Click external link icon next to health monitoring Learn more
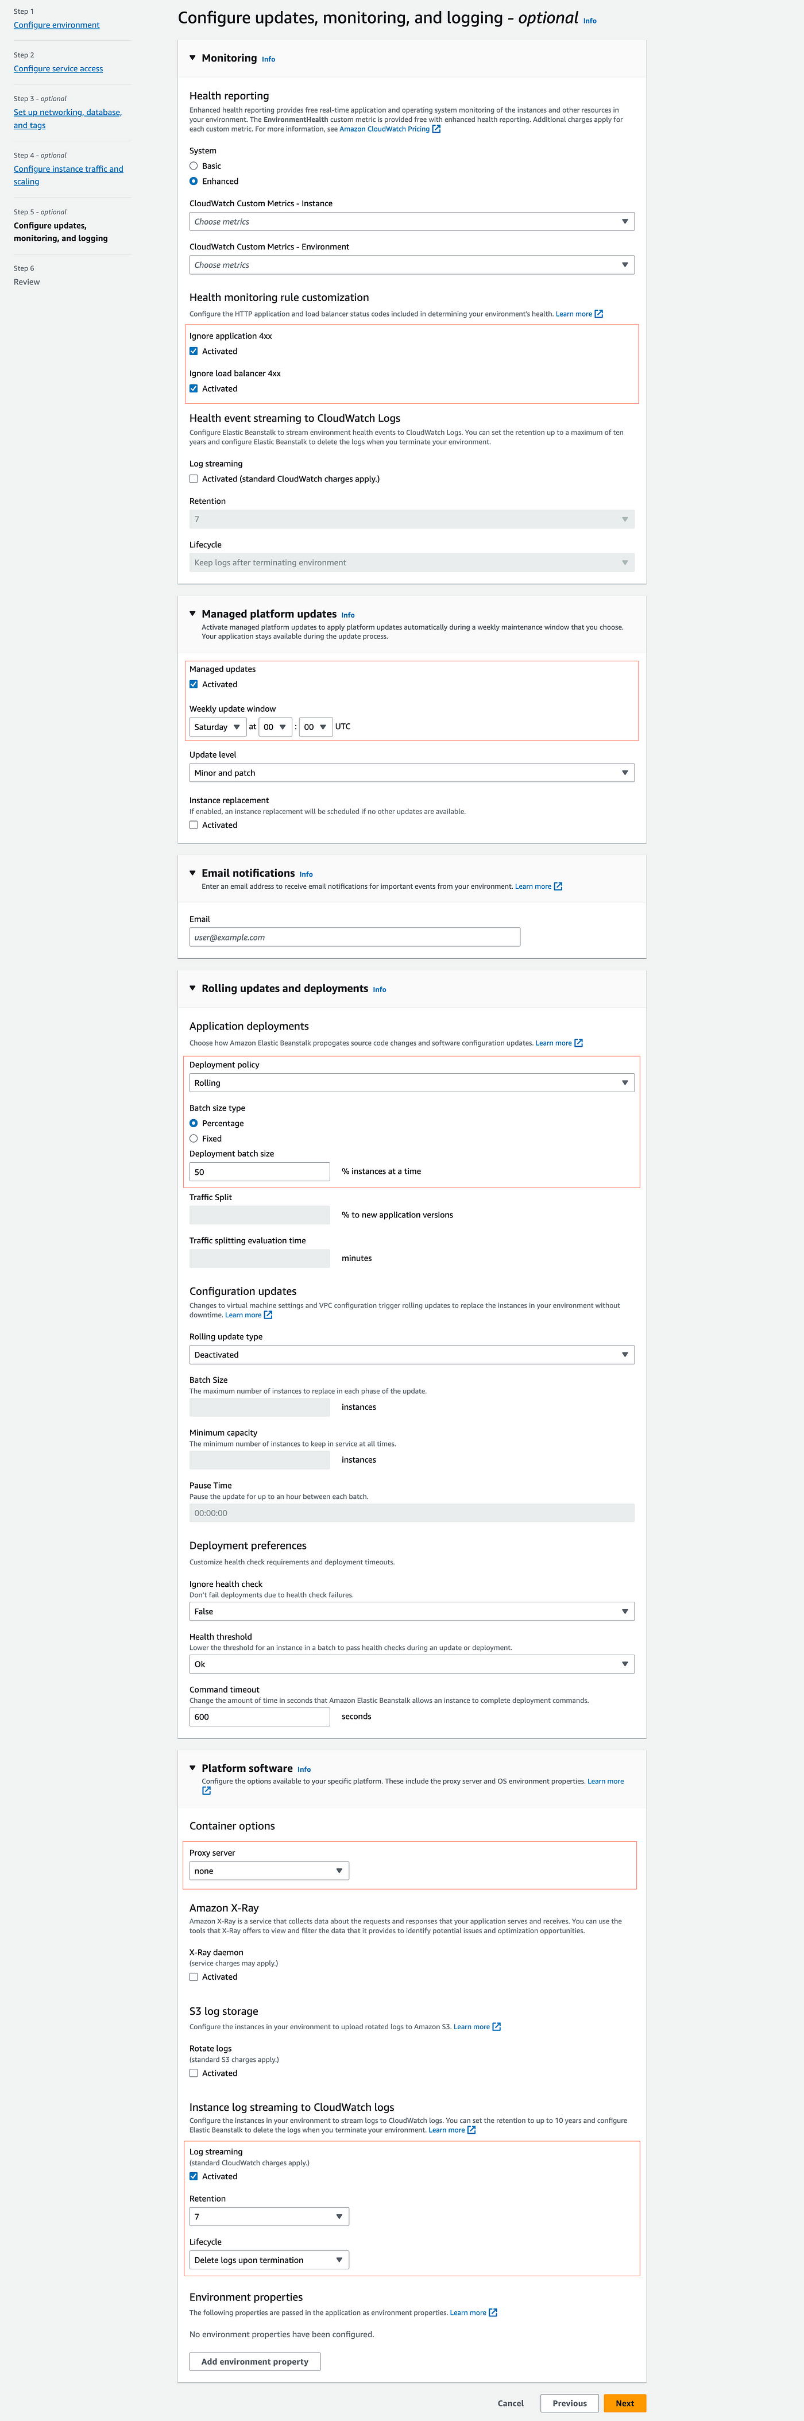The height and width of the screenshot is (2421, 804). (x=598, y=314)
